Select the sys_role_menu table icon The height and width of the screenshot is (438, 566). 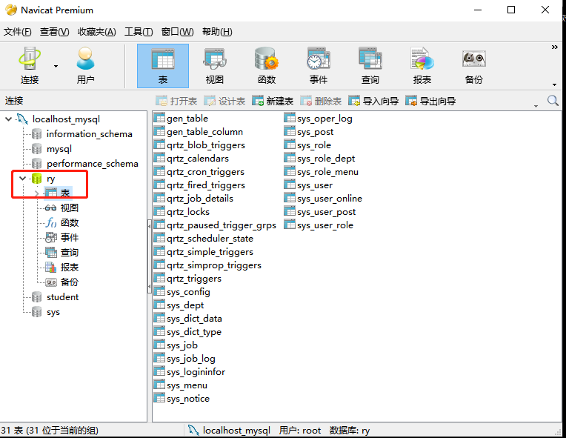point(290,171)
